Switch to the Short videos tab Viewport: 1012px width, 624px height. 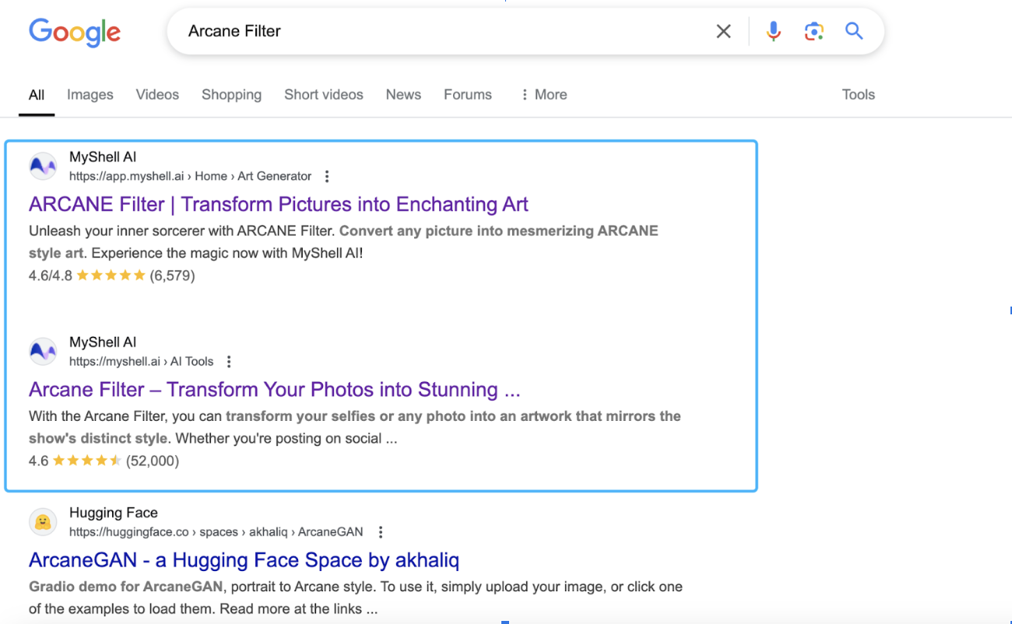click(x=324, y=95)
